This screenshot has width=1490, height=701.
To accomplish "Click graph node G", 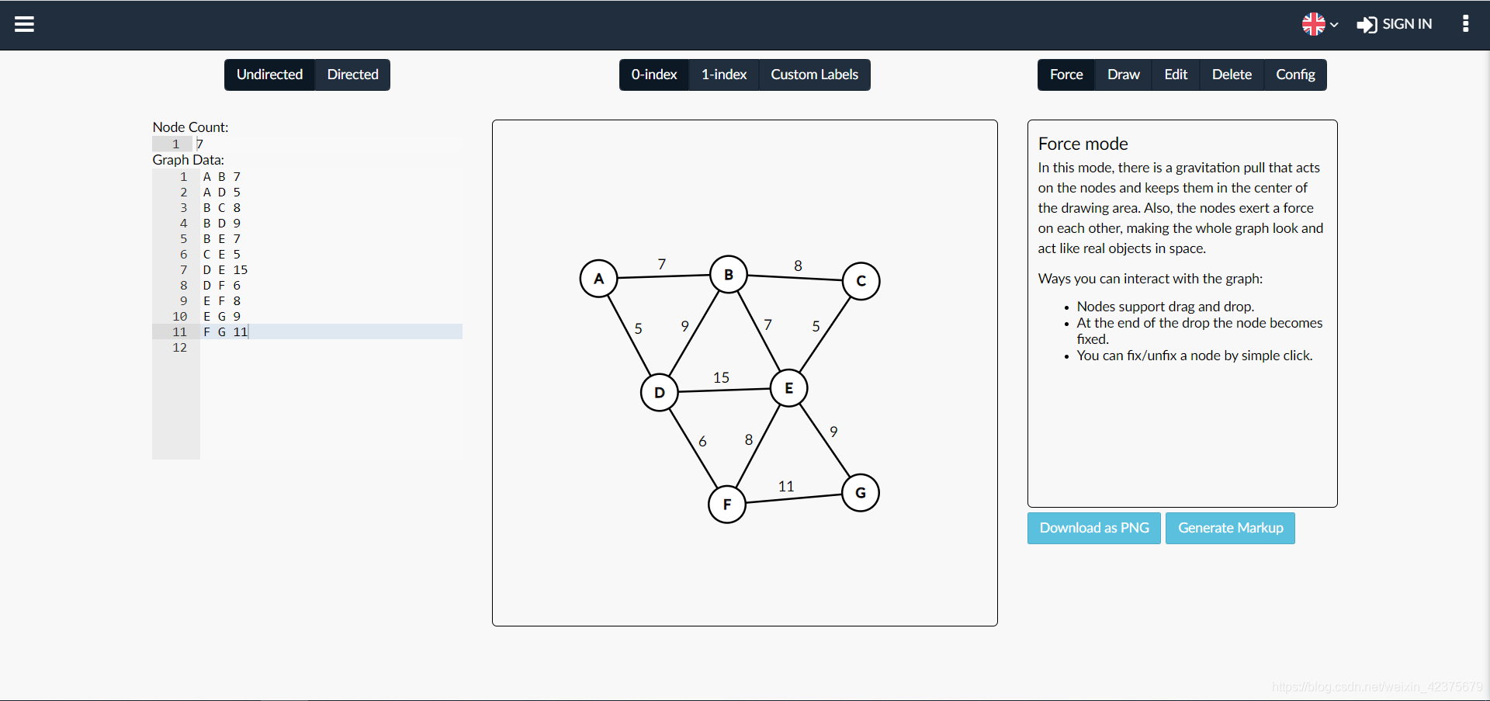I will coord(861,492).
